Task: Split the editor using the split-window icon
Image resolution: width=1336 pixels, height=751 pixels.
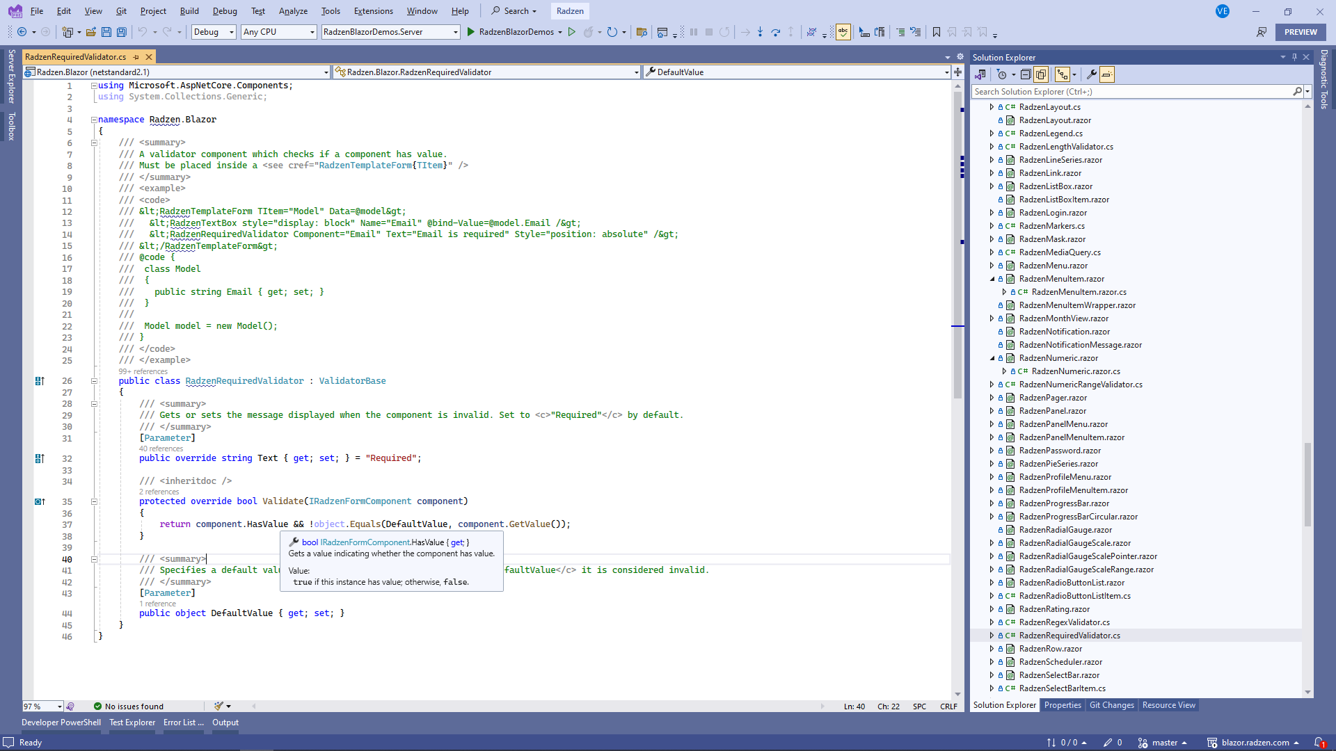Action: point(958,72)
